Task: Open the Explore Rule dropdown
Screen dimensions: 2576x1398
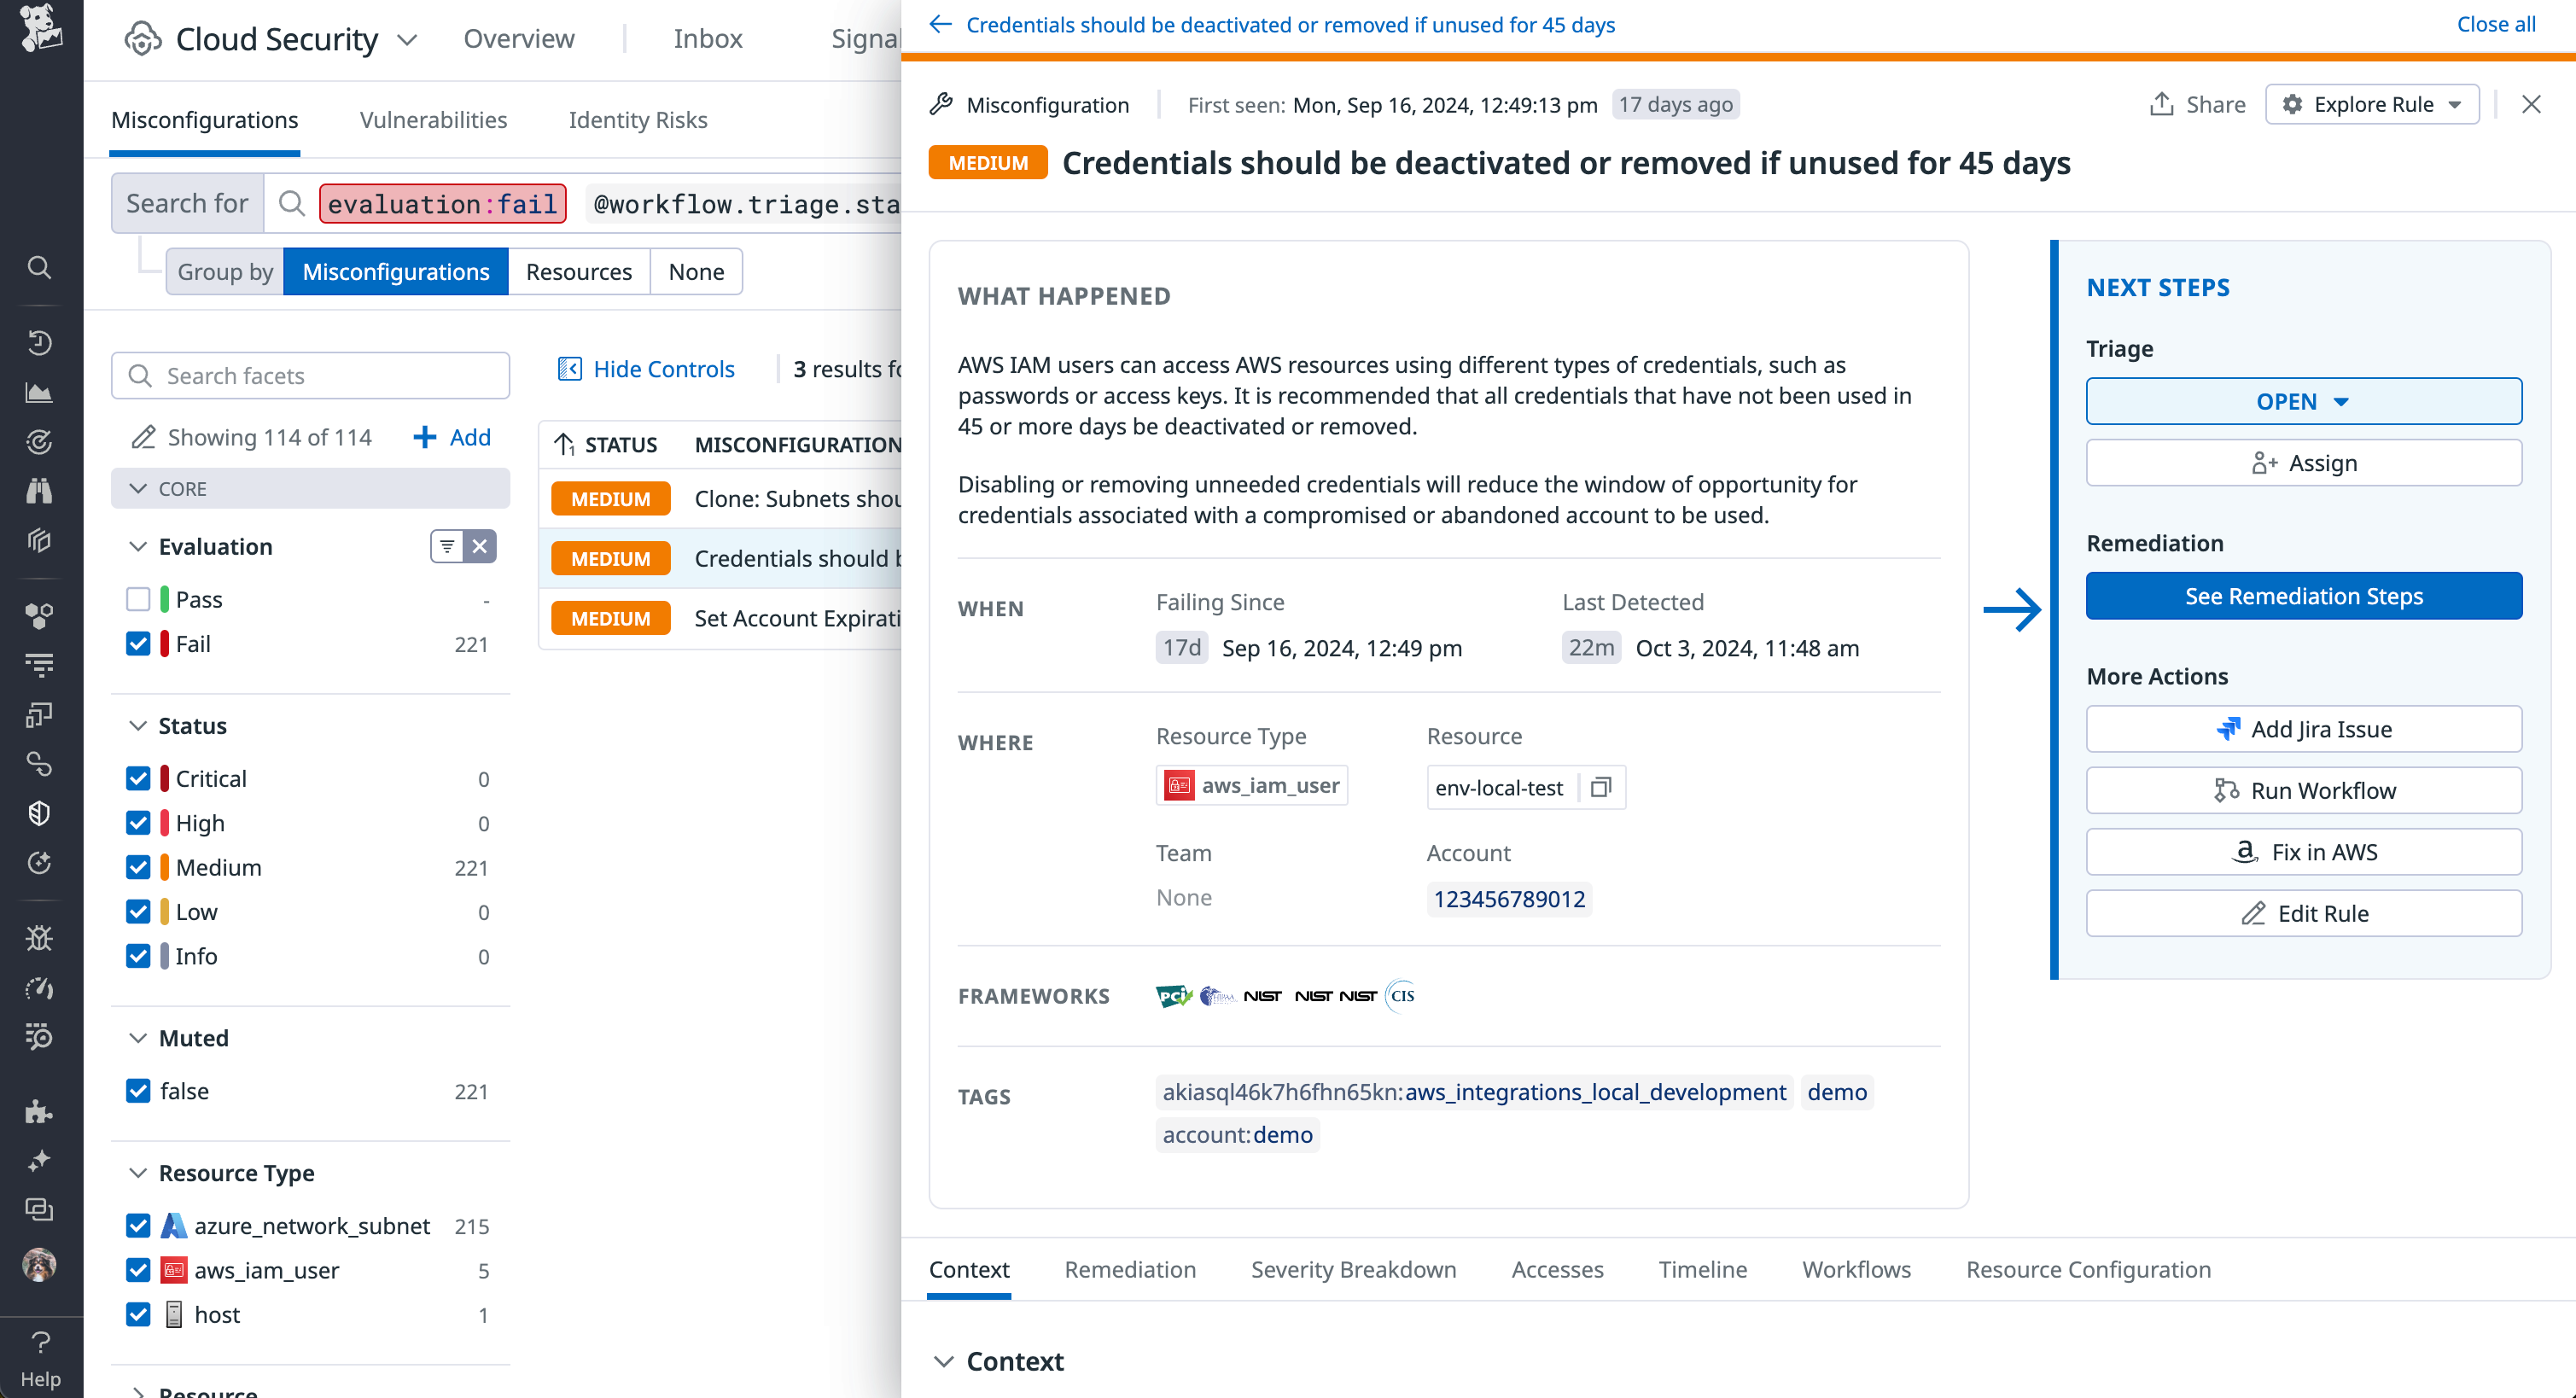Action: coord(2372,104)
